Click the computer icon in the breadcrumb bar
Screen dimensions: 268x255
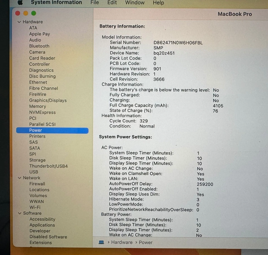tap(101, 242)
